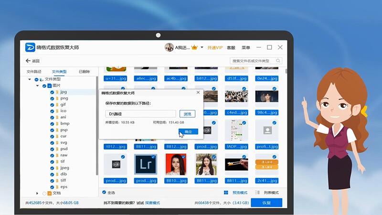Select file label d53f....jpg
The image size is (382, 215).
tap(236, 78)
